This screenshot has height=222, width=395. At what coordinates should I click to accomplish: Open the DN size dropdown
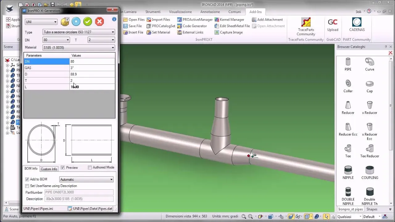[x=56, y=40]
